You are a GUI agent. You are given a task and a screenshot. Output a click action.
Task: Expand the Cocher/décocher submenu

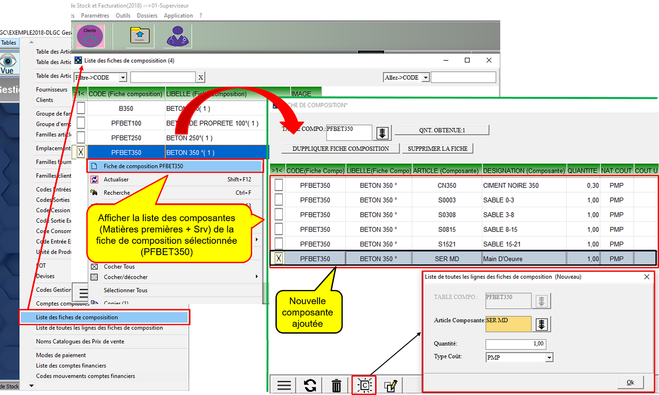[256, 277]
